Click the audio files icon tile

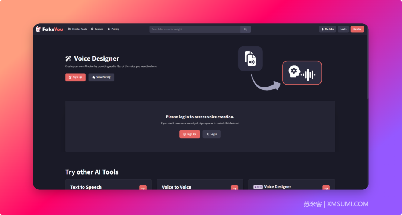pos(250,59)
